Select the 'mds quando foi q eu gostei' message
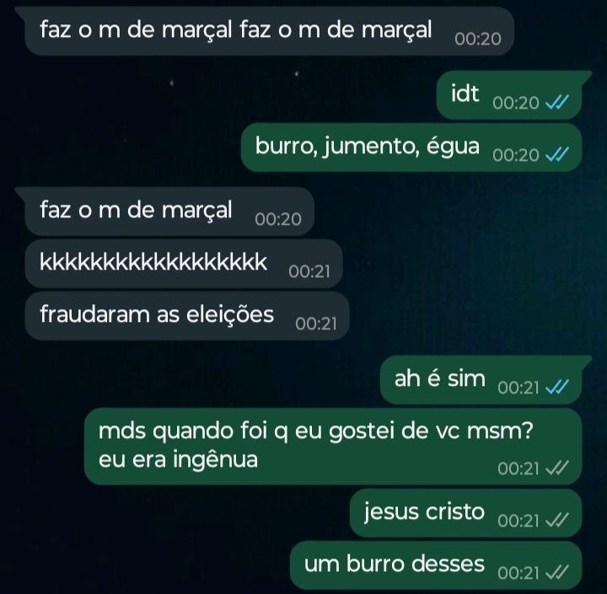 pyautogui.click(x=333, y=447)
